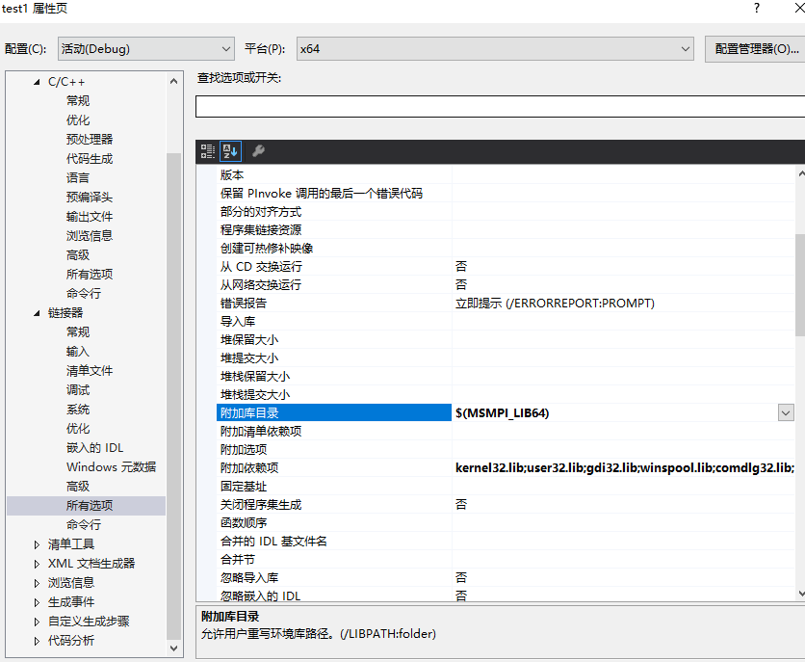Toggle 从 CD 交换运行 from 否

[460, 266]
